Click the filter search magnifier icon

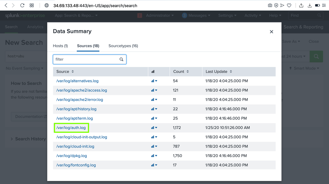(121, 59)
